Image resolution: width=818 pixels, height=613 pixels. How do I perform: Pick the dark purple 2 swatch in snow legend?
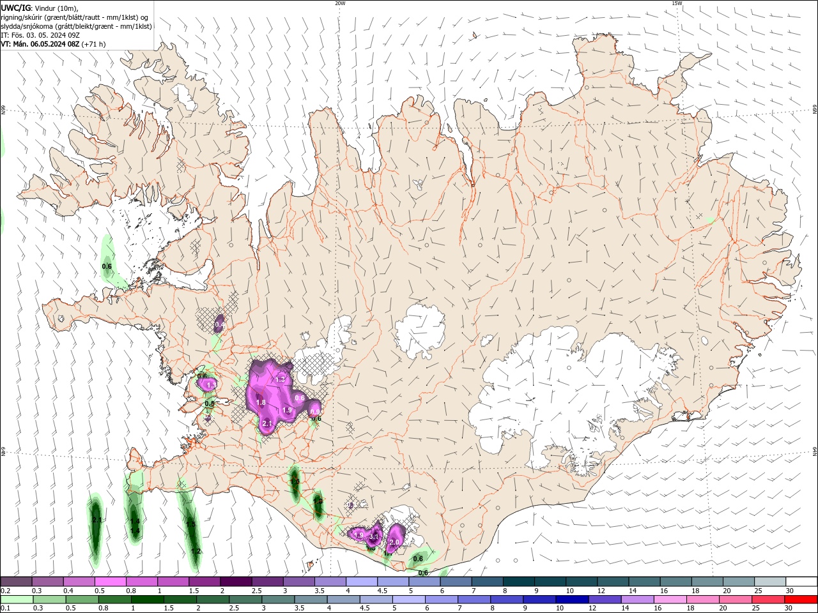pyautogui.click(x=235, y=582)
